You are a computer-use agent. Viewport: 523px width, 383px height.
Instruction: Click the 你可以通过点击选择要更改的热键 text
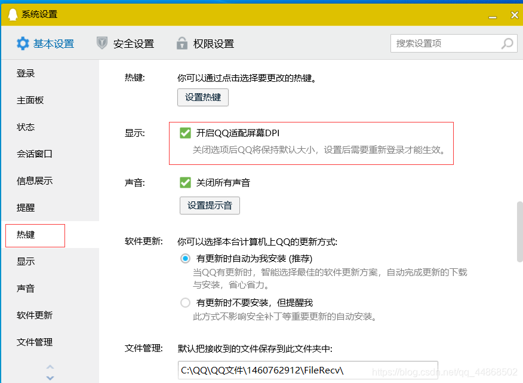tap(247, 78)
